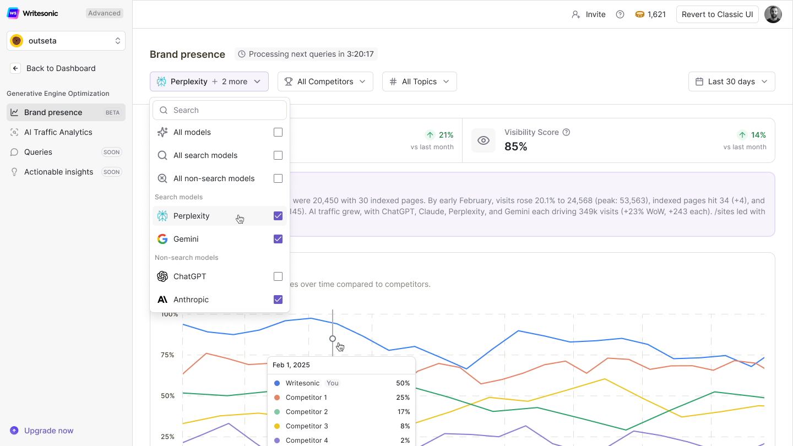793x446 pixels.
Task: Select the All search models option
Action: coord(220,155)
